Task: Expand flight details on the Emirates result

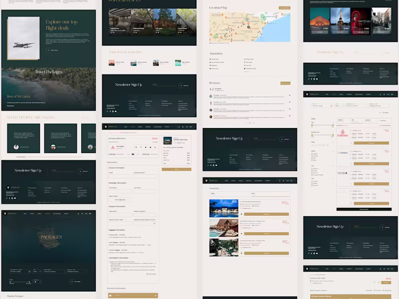Action: [x=351, y=142]
